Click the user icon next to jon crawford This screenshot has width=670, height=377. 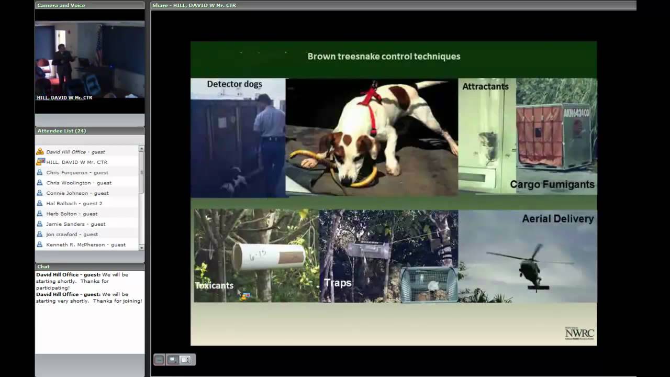click(40, 234)
